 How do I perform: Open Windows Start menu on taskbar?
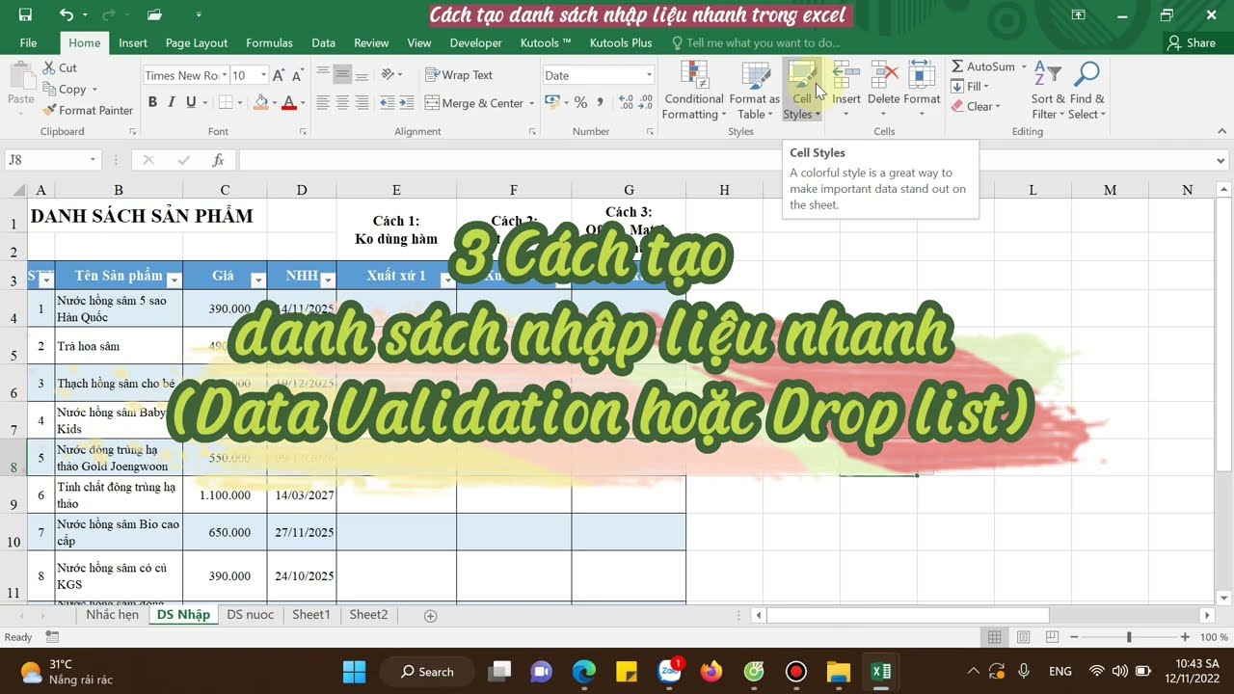point(354,671)
